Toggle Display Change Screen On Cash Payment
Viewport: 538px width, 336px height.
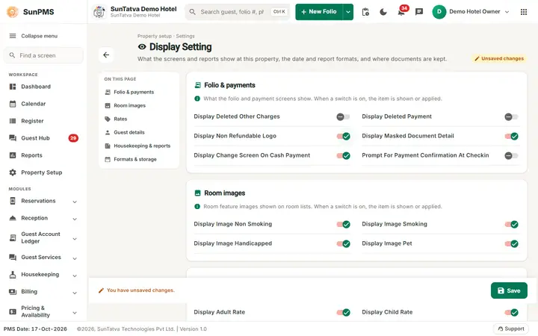[x=343, y=155]
